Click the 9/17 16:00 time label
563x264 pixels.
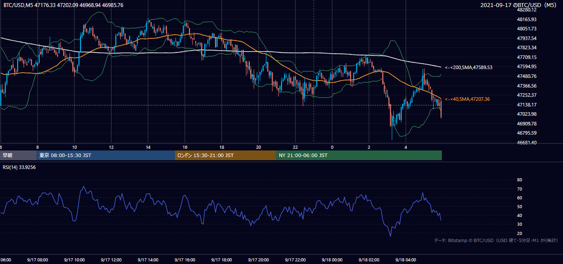click(185, 260)
